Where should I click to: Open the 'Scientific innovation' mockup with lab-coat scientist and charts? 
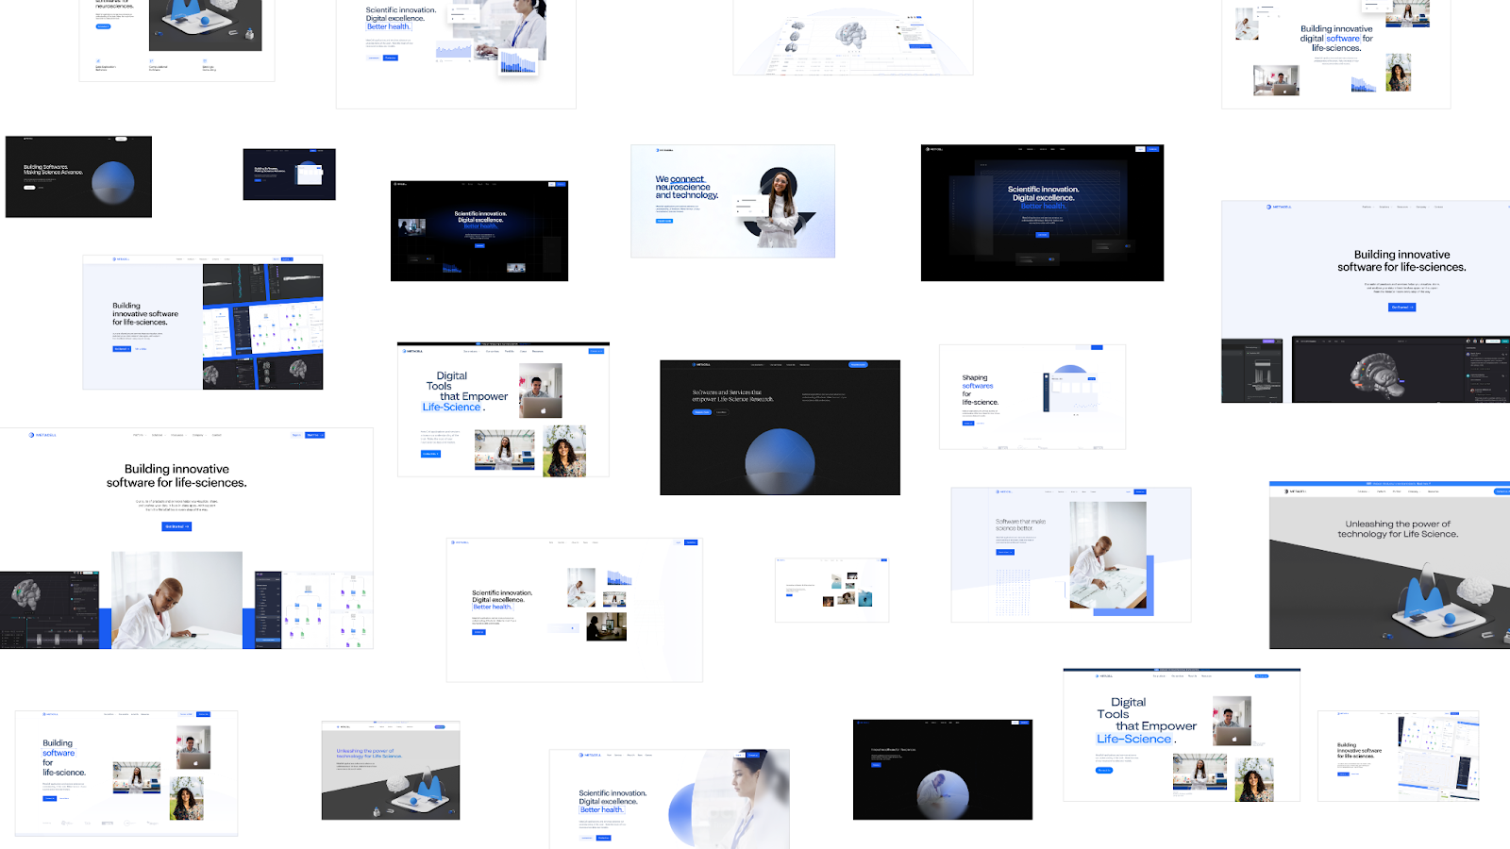pos(456,54)
